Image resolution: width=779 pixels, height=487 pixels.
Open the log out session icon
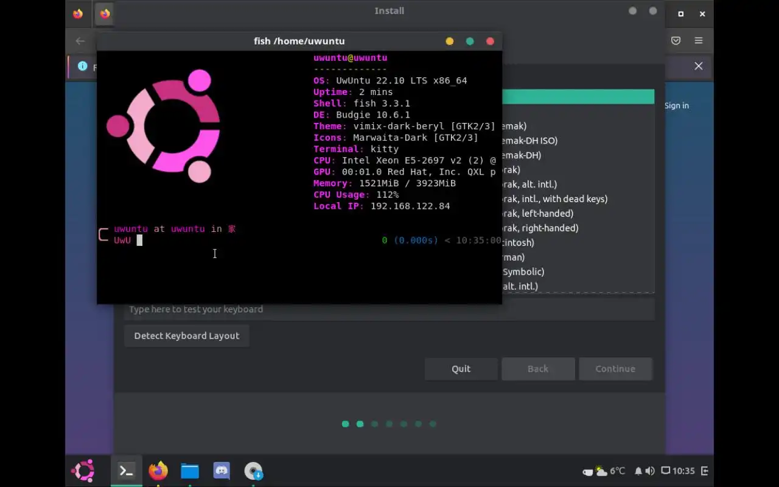[705, 471]
